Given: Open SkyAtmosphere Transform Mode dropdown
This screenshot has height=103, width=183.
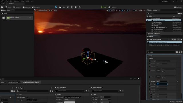Looking at the screenshot, I should pyautogui.click(x=73, y=97).
